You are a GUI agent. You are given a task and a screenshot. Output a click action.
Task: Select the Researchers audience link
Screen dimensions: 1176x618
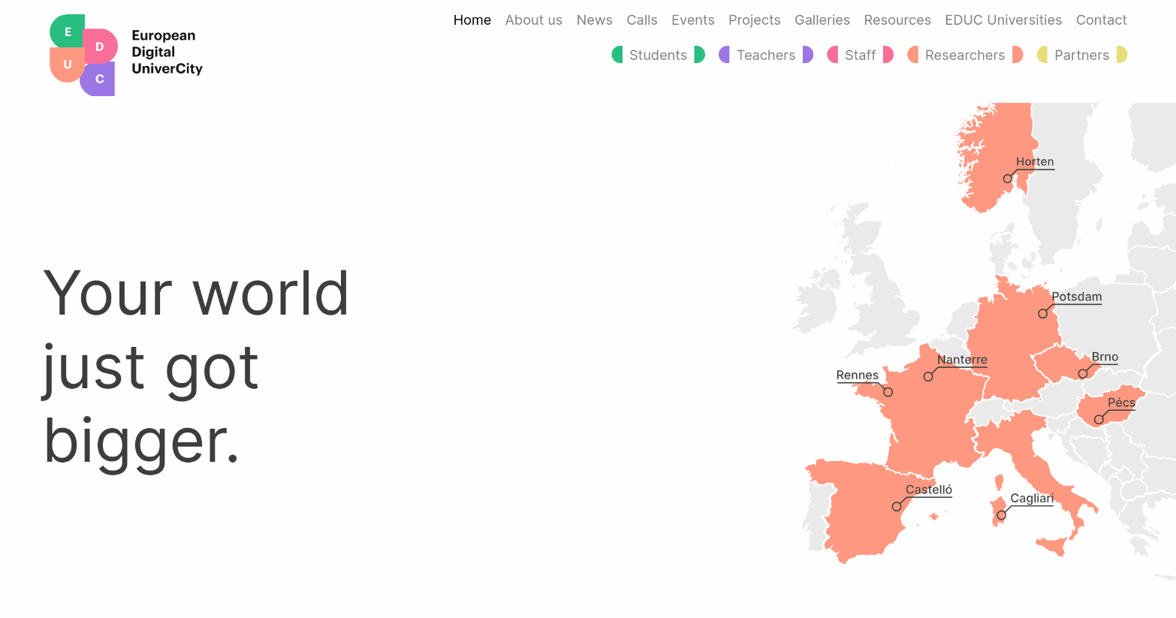[964, 55]
